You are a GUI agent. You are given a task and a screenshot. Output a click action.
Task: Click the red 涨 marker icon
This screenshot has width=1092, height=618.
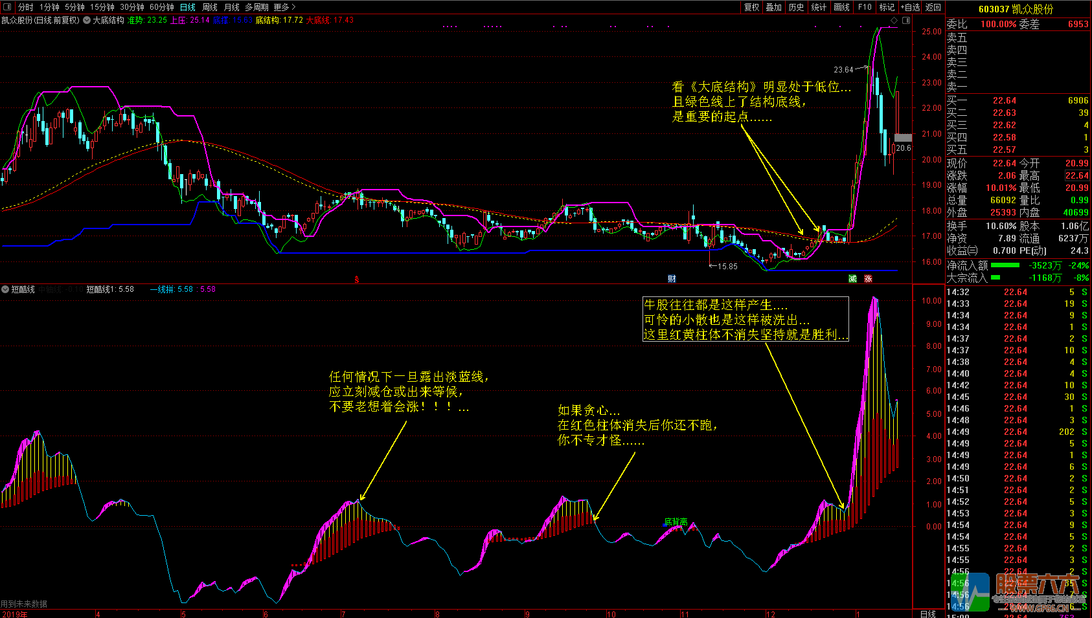tap(868, 279)
